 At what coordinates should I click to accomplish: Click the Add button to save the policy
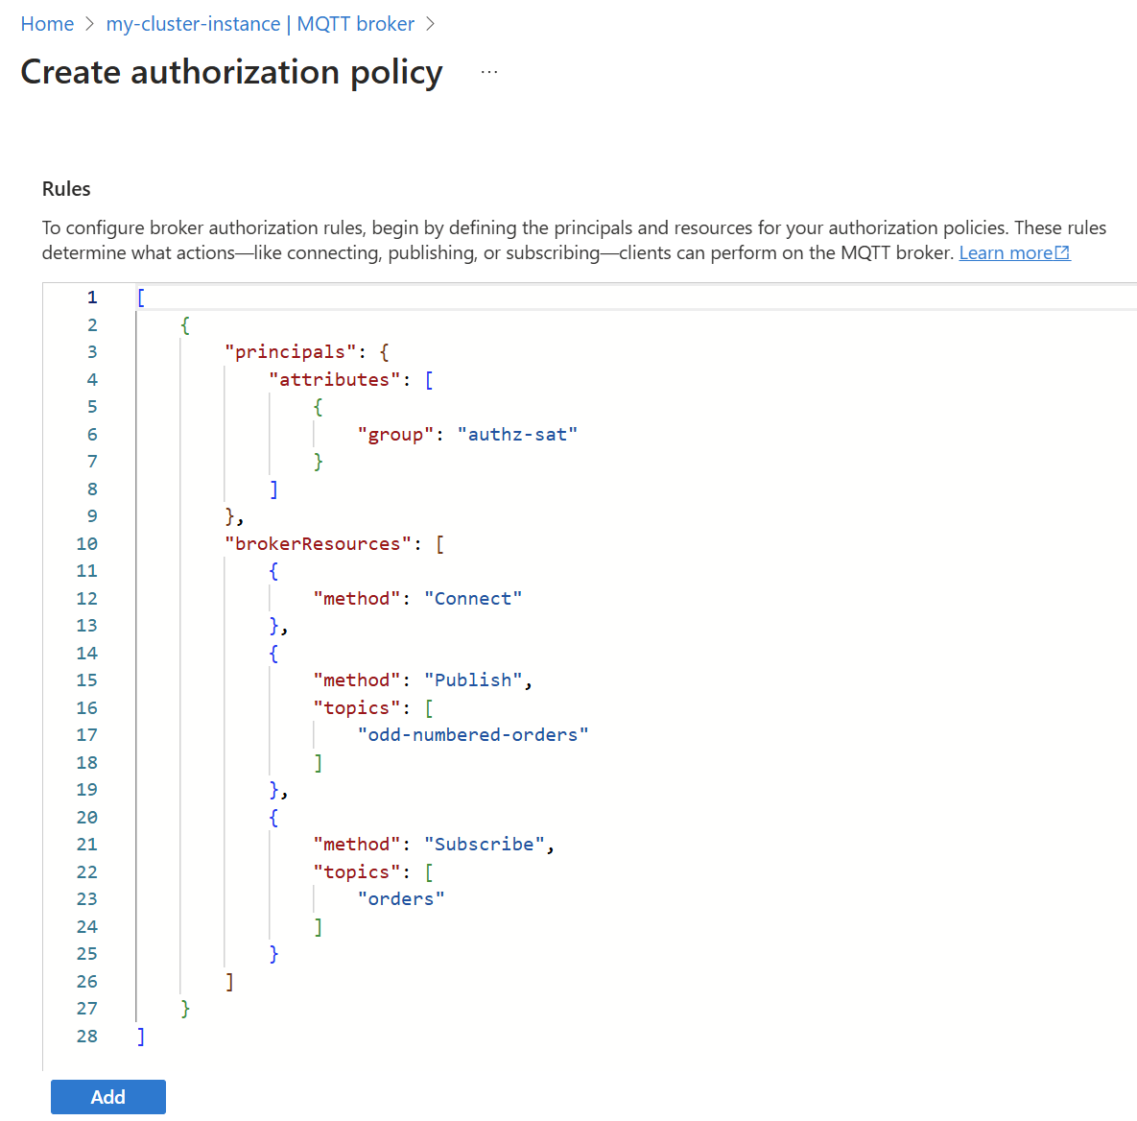tap(107, 1096)
